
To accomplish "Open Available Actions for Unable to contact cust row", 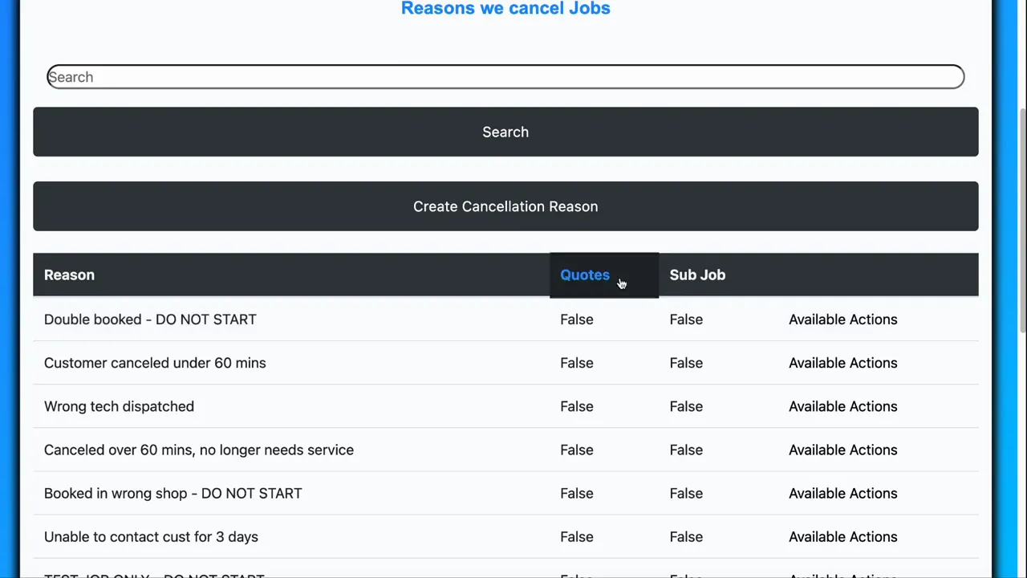I will click(842, 536).
